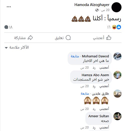Open the reactions list next to ١٦
The height and width of the screenshot is (131, 125).
pyautogui.click(x=116, y=27)
